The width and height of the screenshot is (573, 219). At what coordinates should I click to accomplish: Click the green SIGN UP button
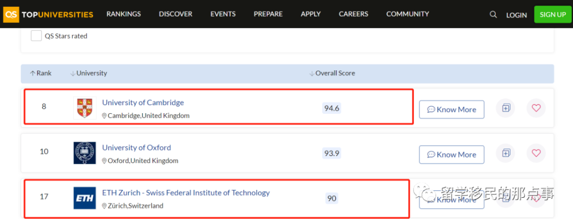coord(552,14)
